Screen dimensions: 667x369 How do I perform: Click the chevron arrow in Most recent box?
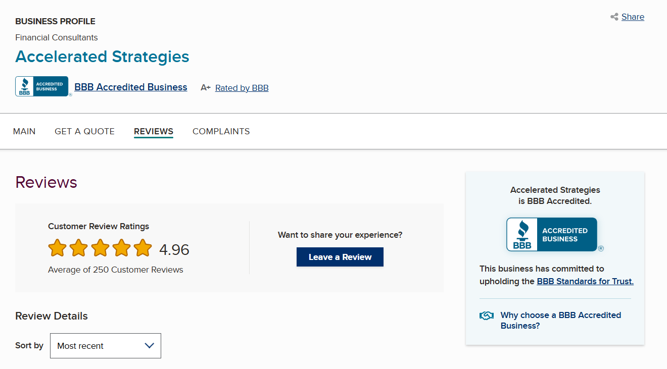[149, 346]
